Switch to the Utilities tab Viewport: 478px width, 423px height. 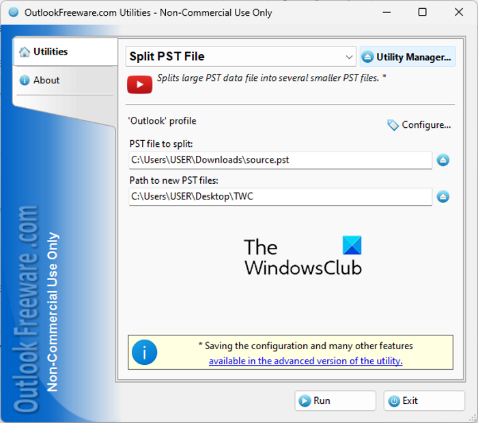tap(66, 51)
